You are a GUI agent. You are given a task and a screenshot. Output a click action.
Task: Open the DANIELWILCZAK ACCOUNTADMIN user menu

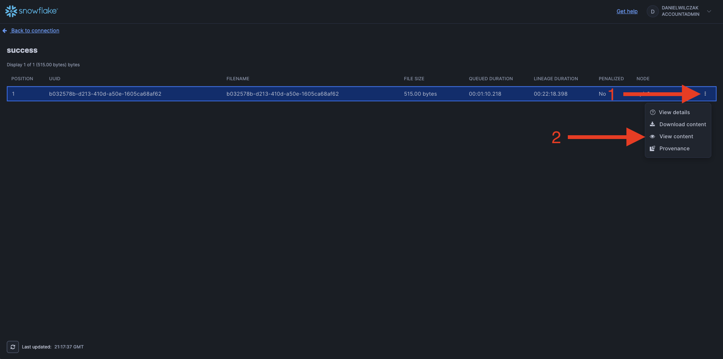[x=680, y=11]
